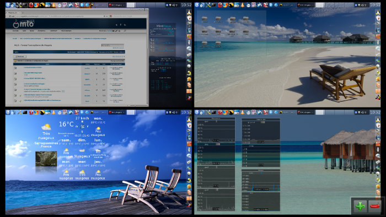
Task: Open KDE launcher on system monitor desktop
Action: point(197,112)
